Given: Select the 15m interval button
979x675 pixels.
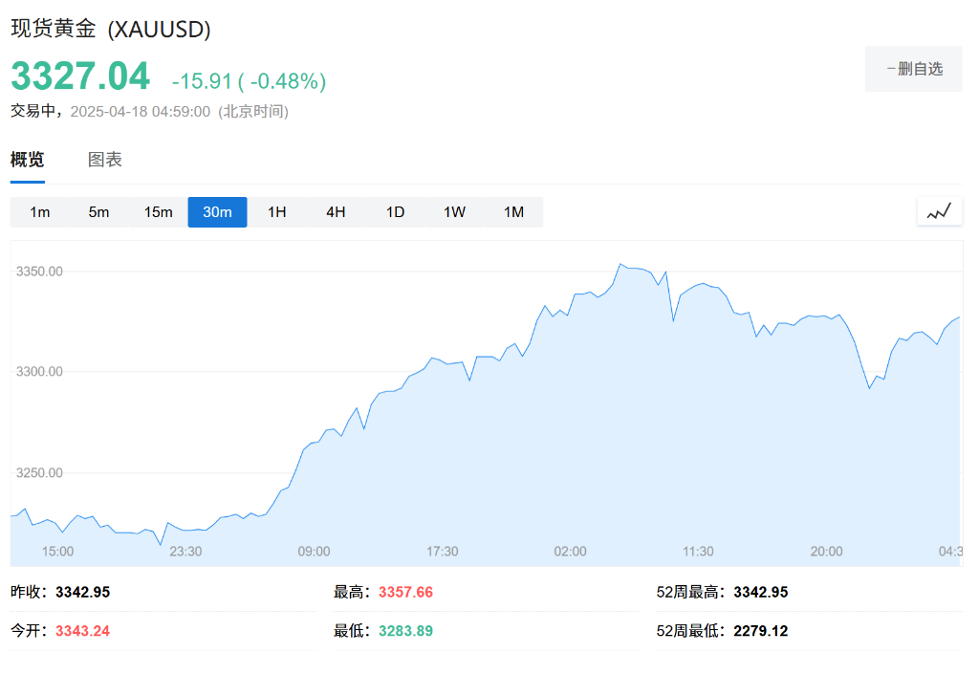Looking at the screenshot, I should pos(159,212).
